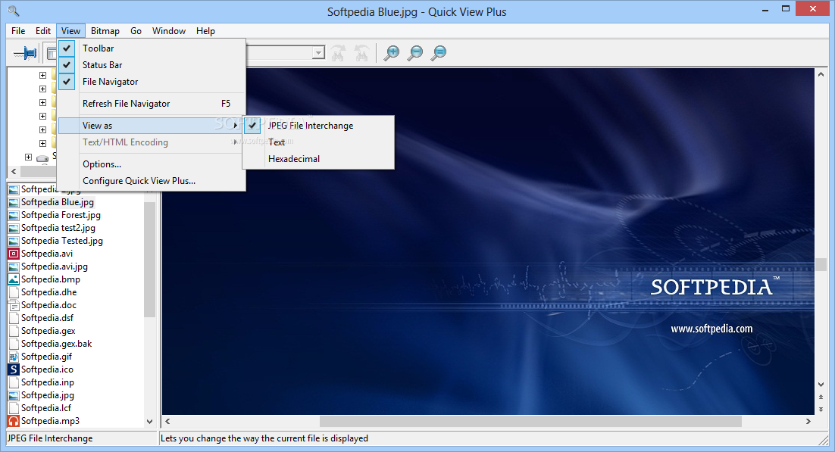Expand the first folder tree node

click(x=42, y=75)
